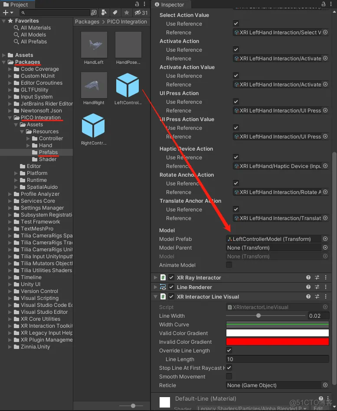This screenshot has width=337, height=411.
Task: Click the Inspector panel lock icon
Action: (x=324, y=4)
